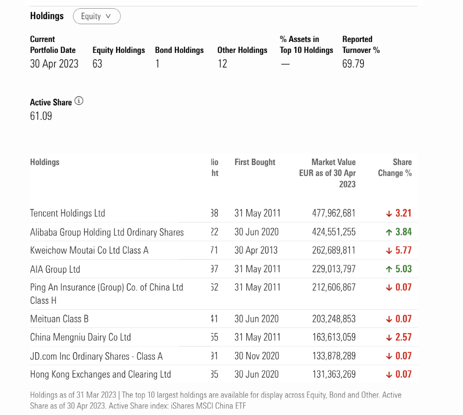Click Meituan Class B's down arrow

coord(389,319)
